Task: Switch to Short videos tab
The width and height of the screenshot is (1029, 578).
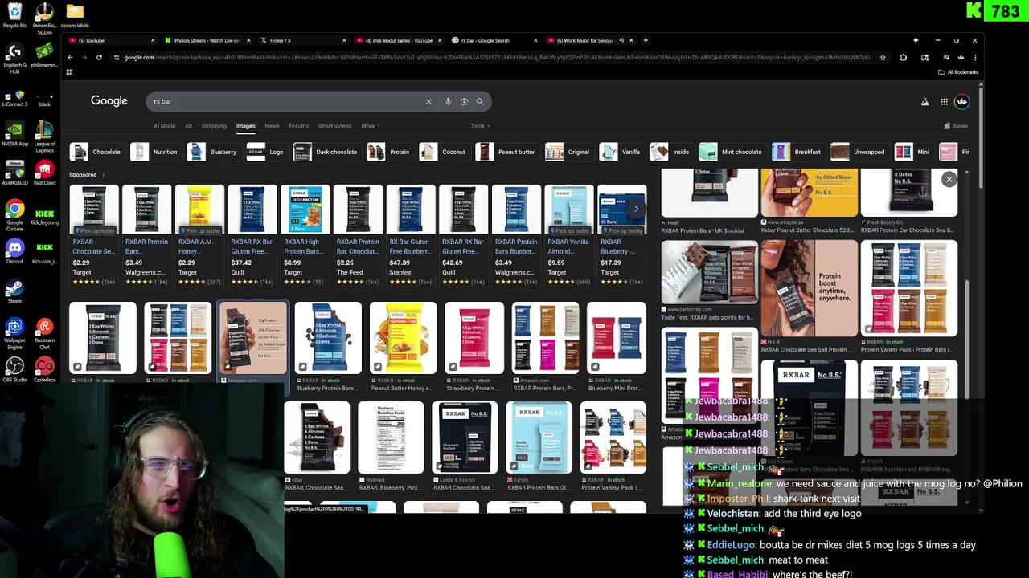Action: tap(334, 126)
